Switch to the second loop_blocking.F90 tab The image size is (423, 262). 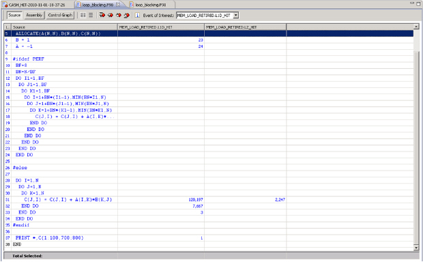[151, 5]
